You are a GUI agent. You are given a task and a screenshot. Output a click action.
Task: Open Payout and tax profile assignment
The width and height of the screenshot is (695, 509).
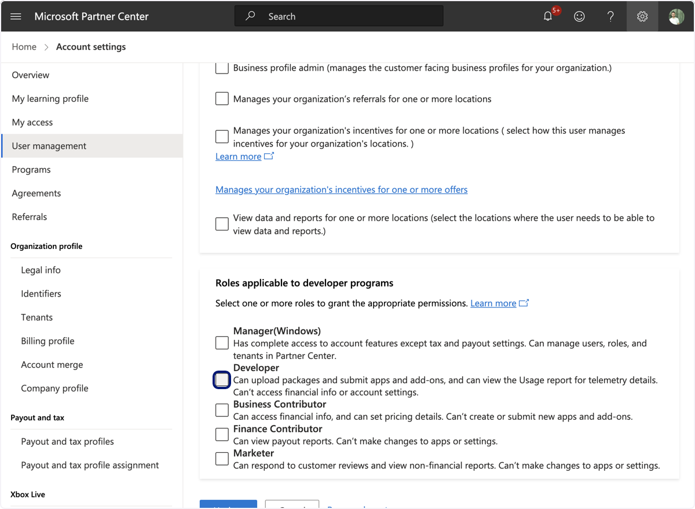tap(90, 465)
